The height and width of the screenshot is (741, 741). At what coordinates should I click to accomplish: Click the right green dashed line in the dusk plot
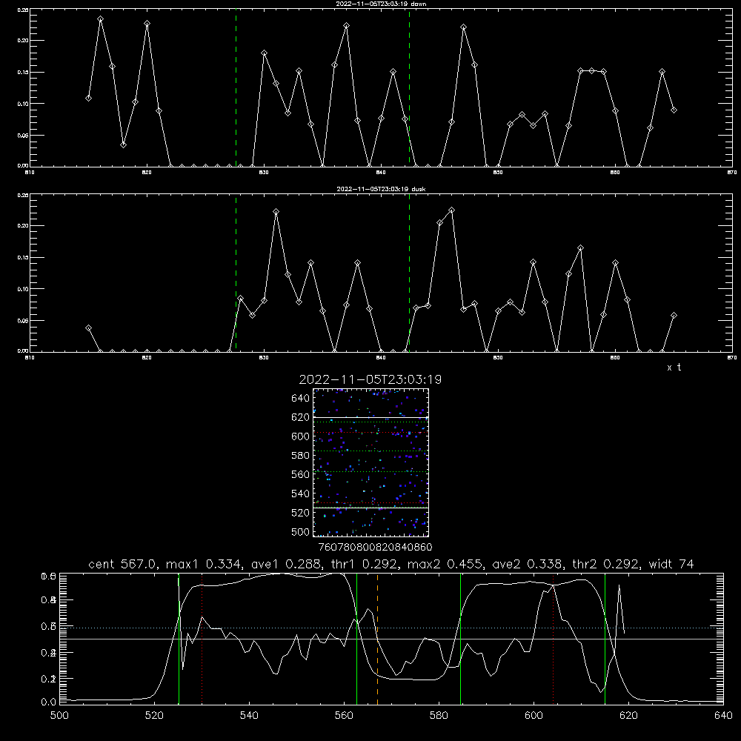click(409, 273)
